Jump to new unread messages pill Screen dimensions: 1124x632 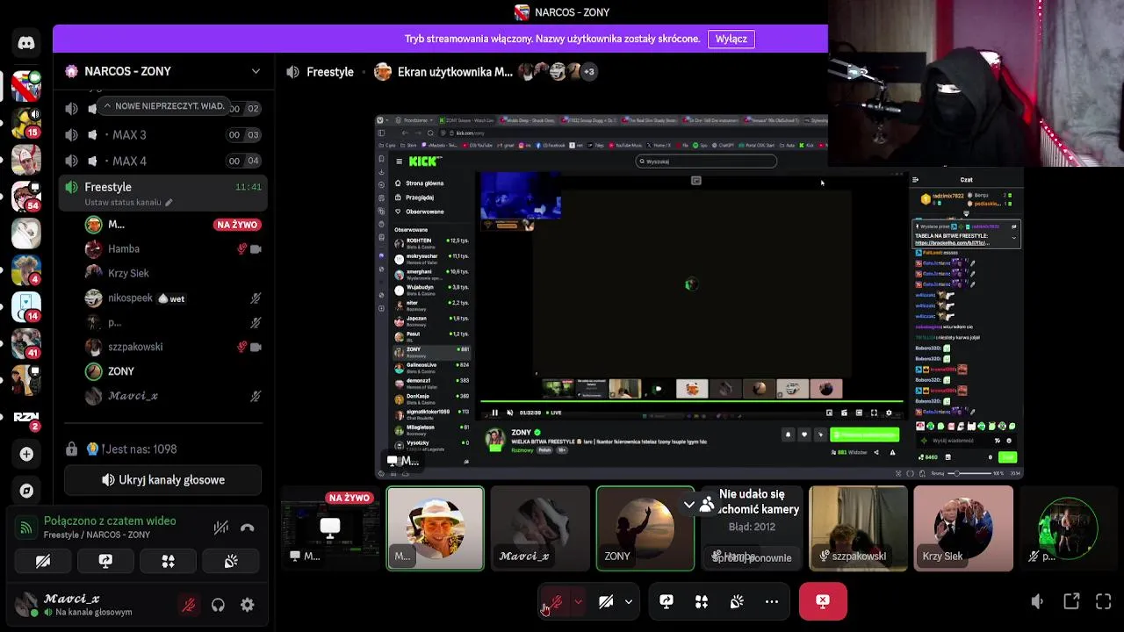coord(164,106)
